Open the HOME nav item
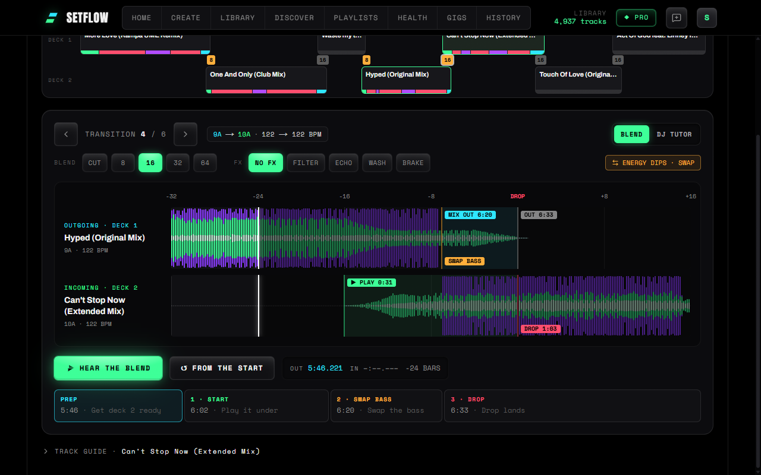The image size is (761, 475). tap(141, 18)
